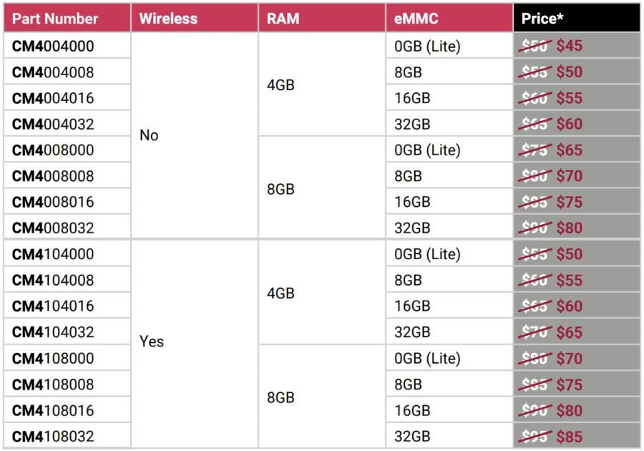644x451 pixels.
Task: Select part number CM4104000
Action: [x=53, y=254]
